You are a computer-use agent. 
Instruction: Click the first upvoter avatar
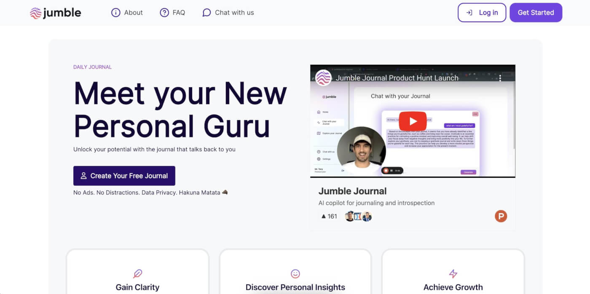pos(350,216)
